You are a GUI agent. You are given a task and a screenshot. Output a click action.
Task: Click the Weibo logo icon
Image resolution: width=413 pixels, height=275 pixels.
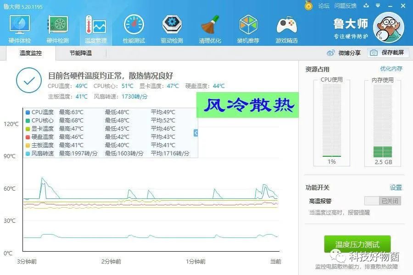tap(330, 53)
